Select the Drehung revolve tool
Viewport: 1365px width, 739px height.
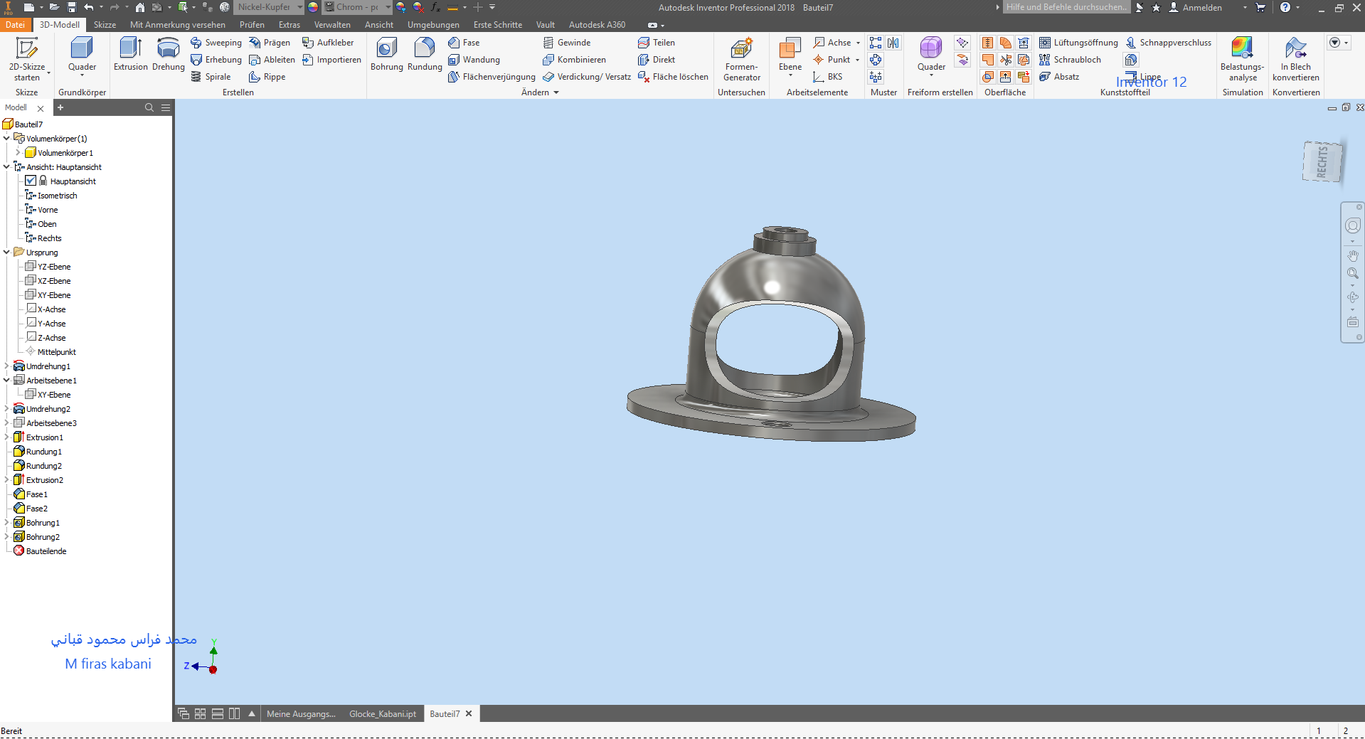pyautogui.click(x=169, y=54)
